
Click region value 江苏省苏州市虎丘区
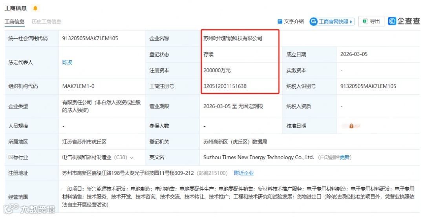pos(84,142)
